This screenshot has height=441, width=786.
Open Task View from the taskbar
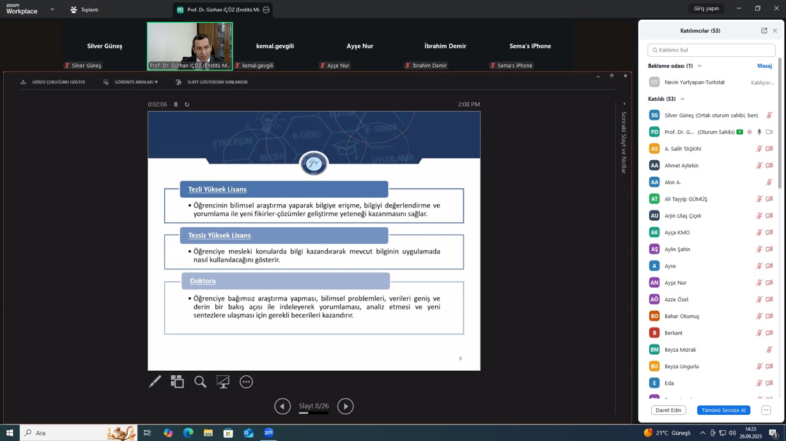point(147,433)
